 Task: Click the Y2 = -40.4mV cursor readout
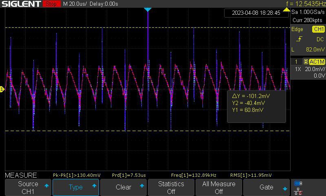pyautogui.click(x=249, y=103)
